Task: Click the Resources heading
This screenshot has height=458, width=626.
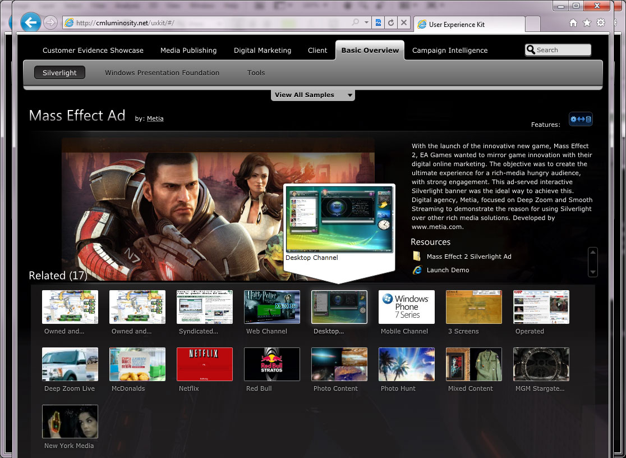Action: [x=430, y=242]
